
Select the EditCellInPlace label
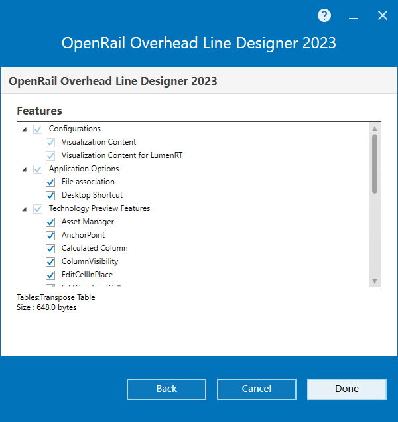(x=87, y=275)
